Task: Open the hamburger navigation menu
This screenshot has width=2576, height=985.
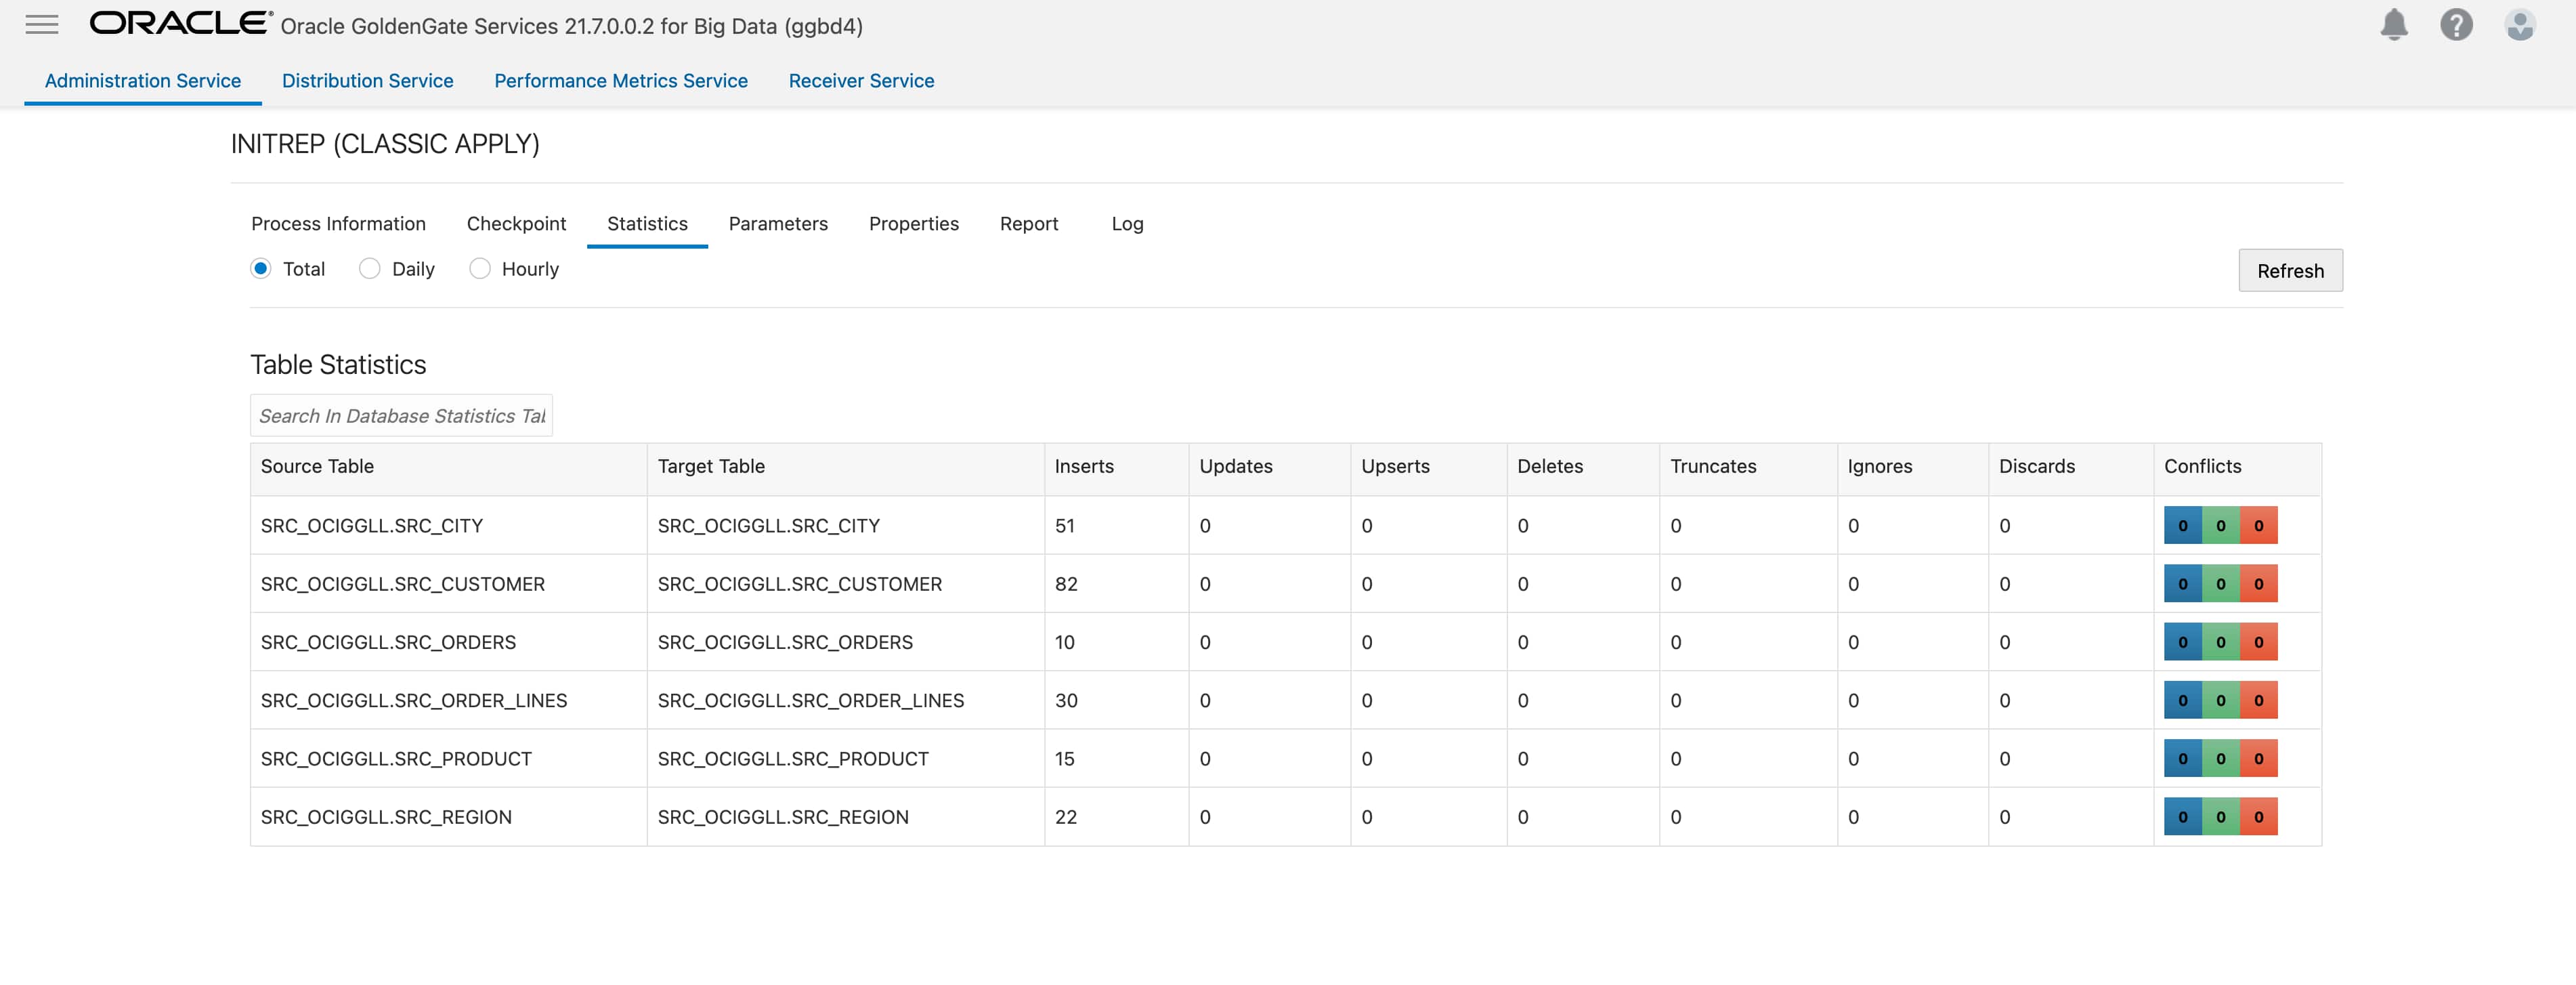Action: tap(41, 25)
